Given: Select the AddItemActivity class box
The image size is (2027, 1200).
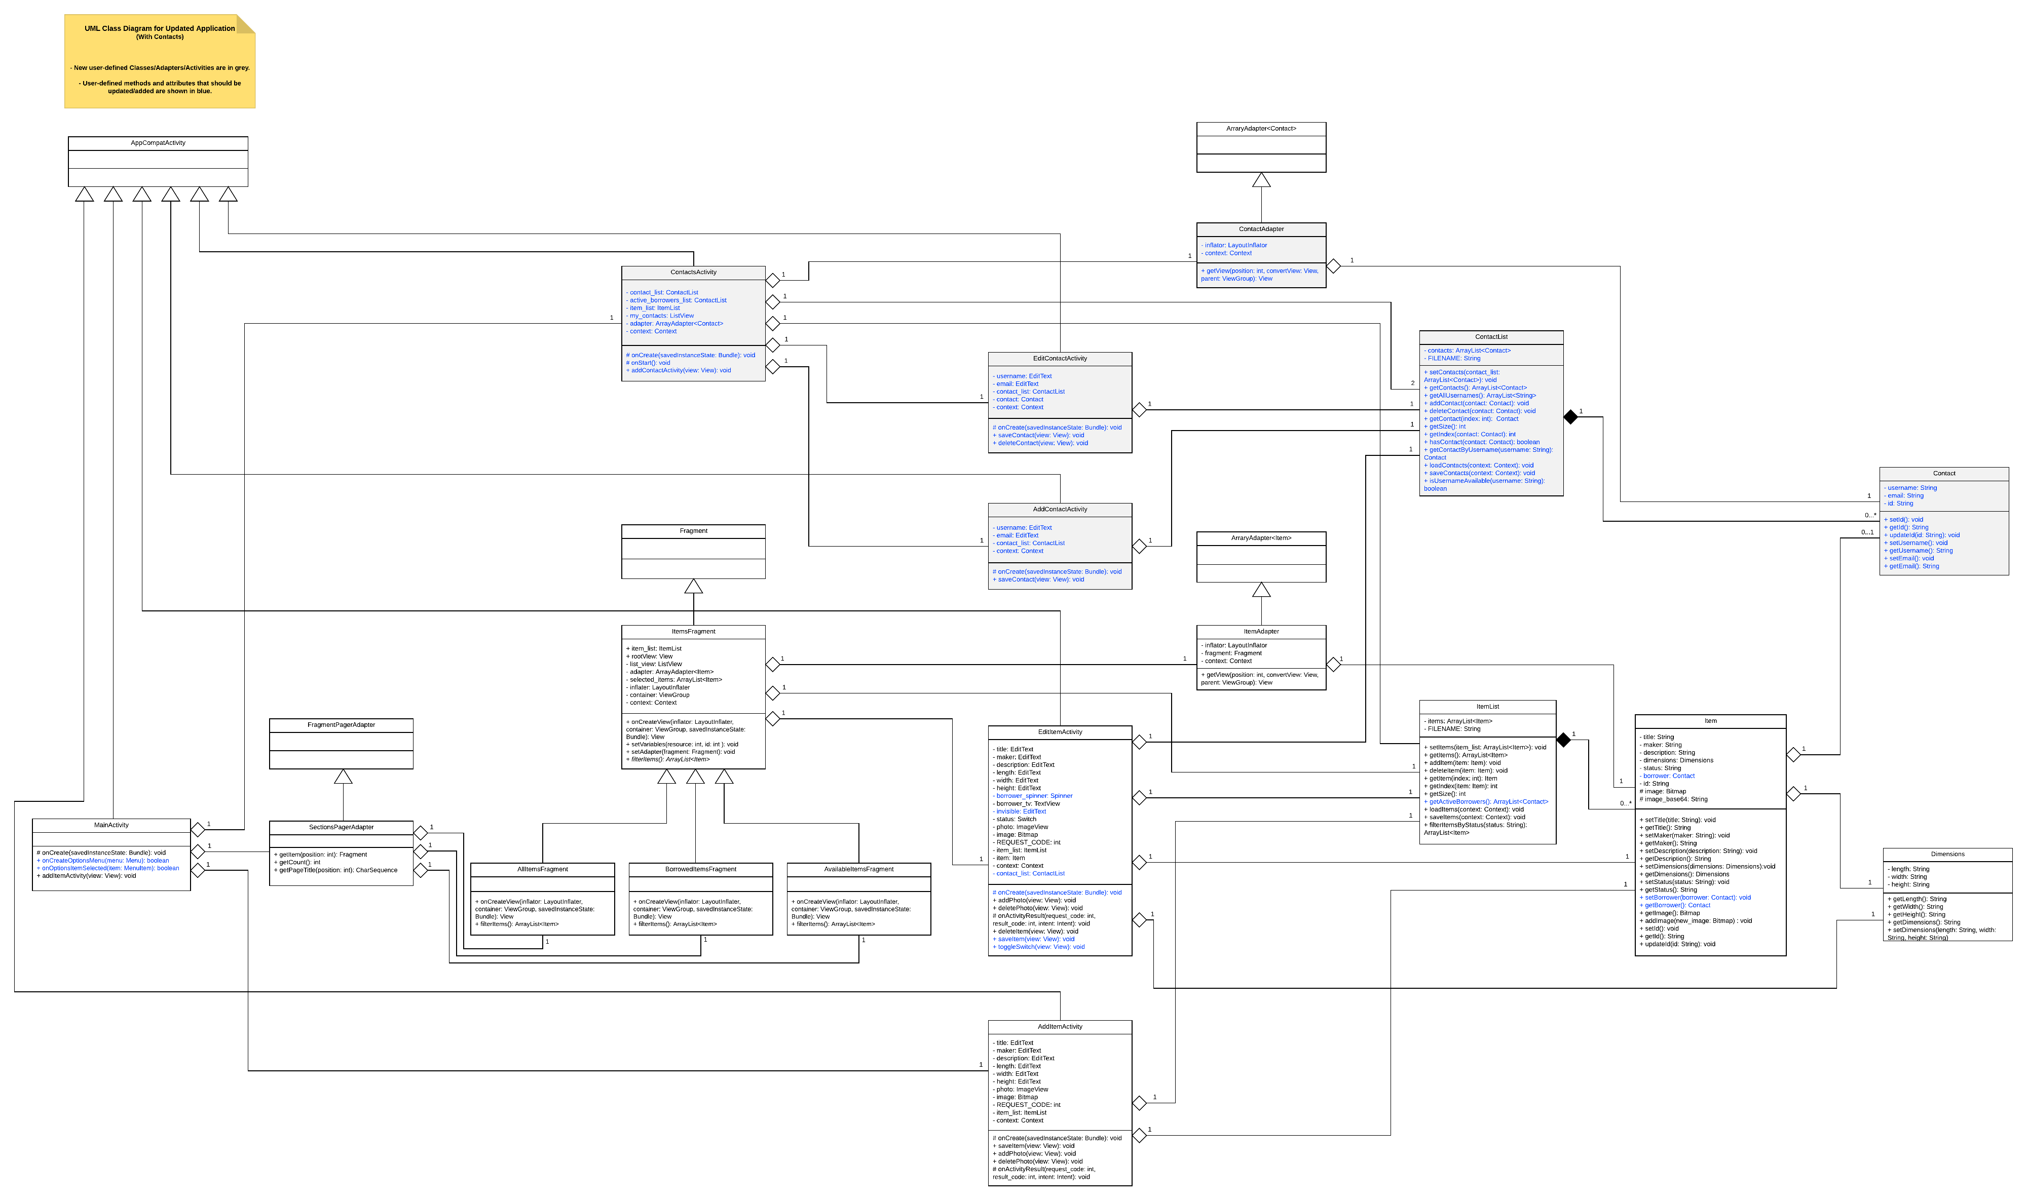Looking at the screenshot, I should click(1060, 1104).
